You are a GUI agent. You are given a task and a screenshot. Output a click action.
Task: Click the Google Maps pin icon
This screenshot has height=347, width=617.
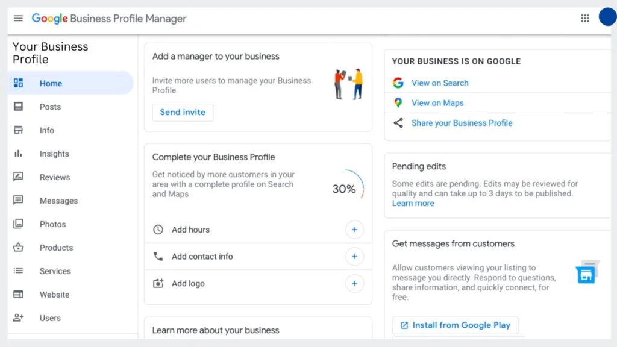pos(398,102)
